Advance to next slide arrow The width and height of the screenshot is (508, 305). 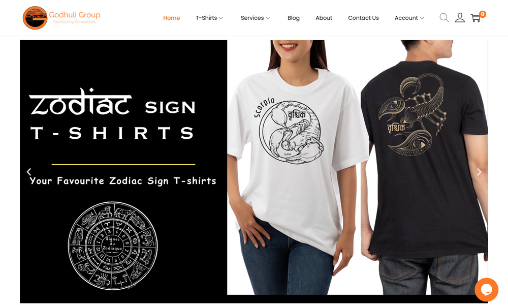coord(479,172)
